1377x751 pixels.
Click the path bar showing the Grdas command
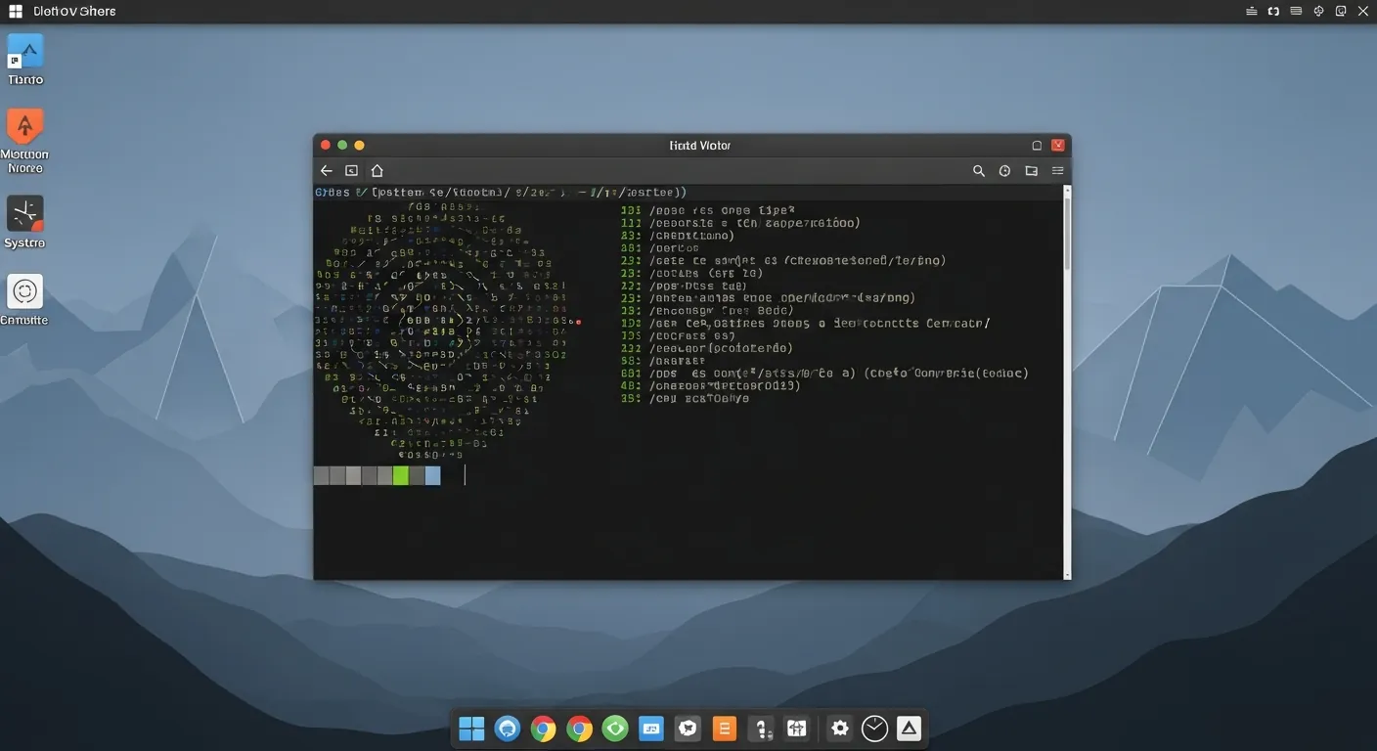pos(501,192)
